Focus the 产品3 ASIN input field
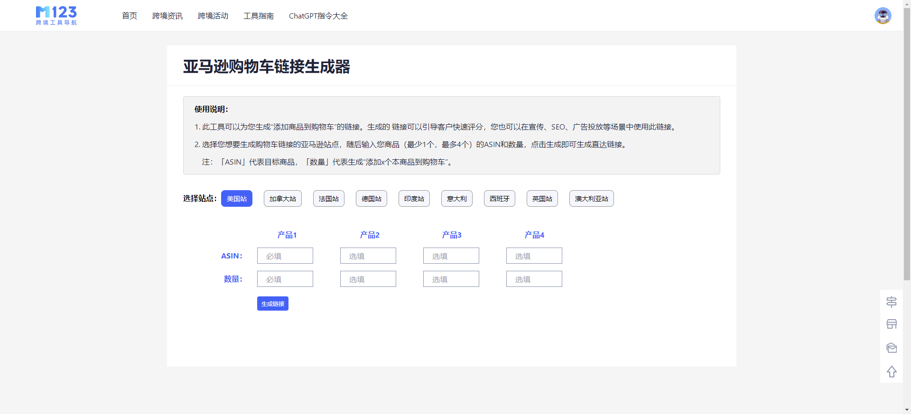 click(451, 256)
